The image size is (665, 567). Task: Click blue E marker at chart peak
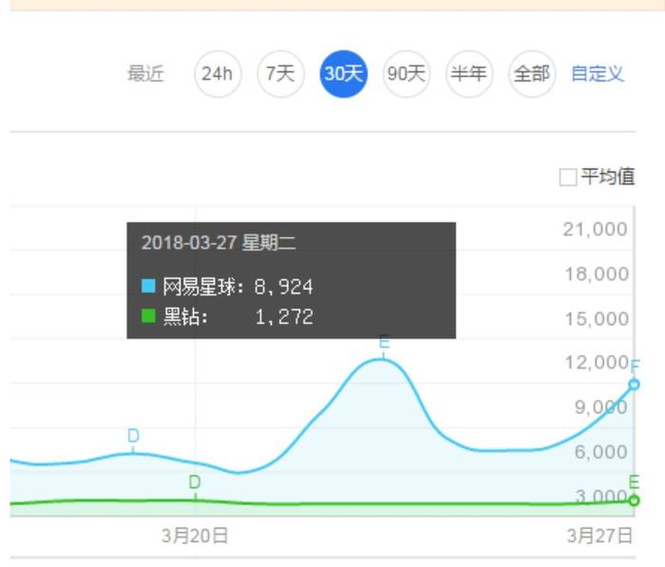384,344
